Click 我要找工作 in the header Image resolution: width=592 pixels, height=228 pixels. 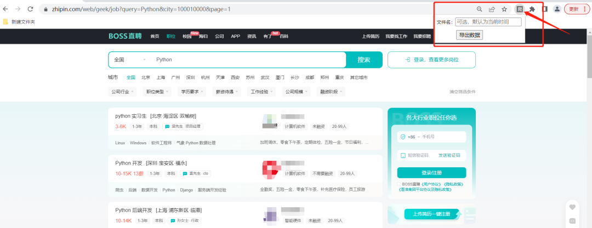click(x=396, y=37)
